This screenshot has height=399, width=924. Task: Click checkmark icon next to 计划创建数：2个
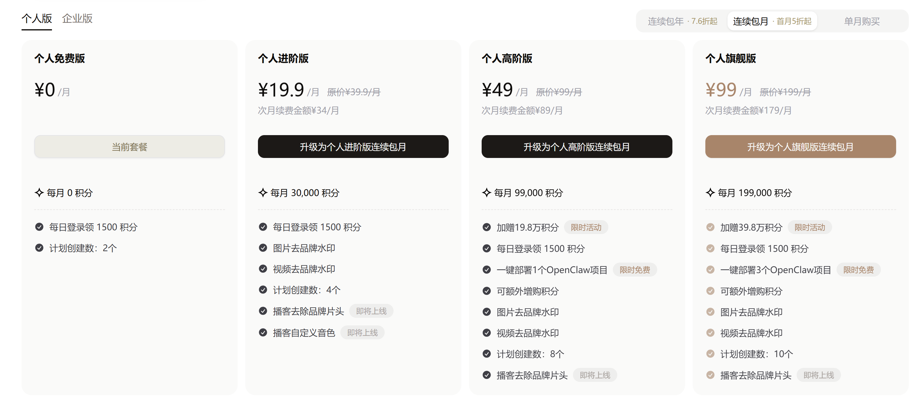pyautogui.click(x=40, y=248)
